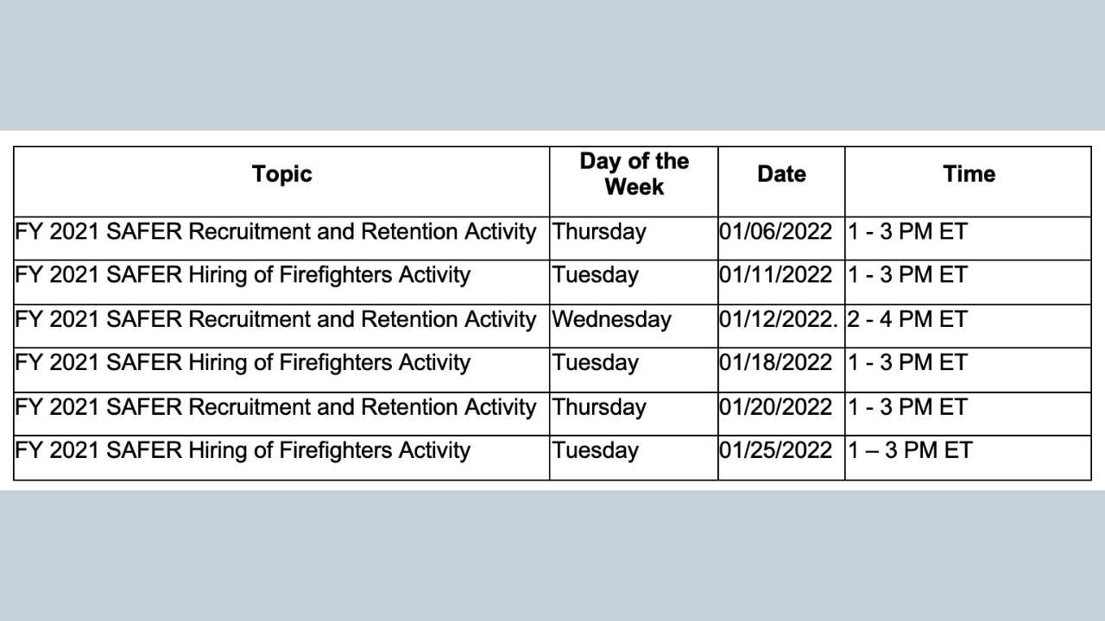Click the Topic column header

pos(281,174)
